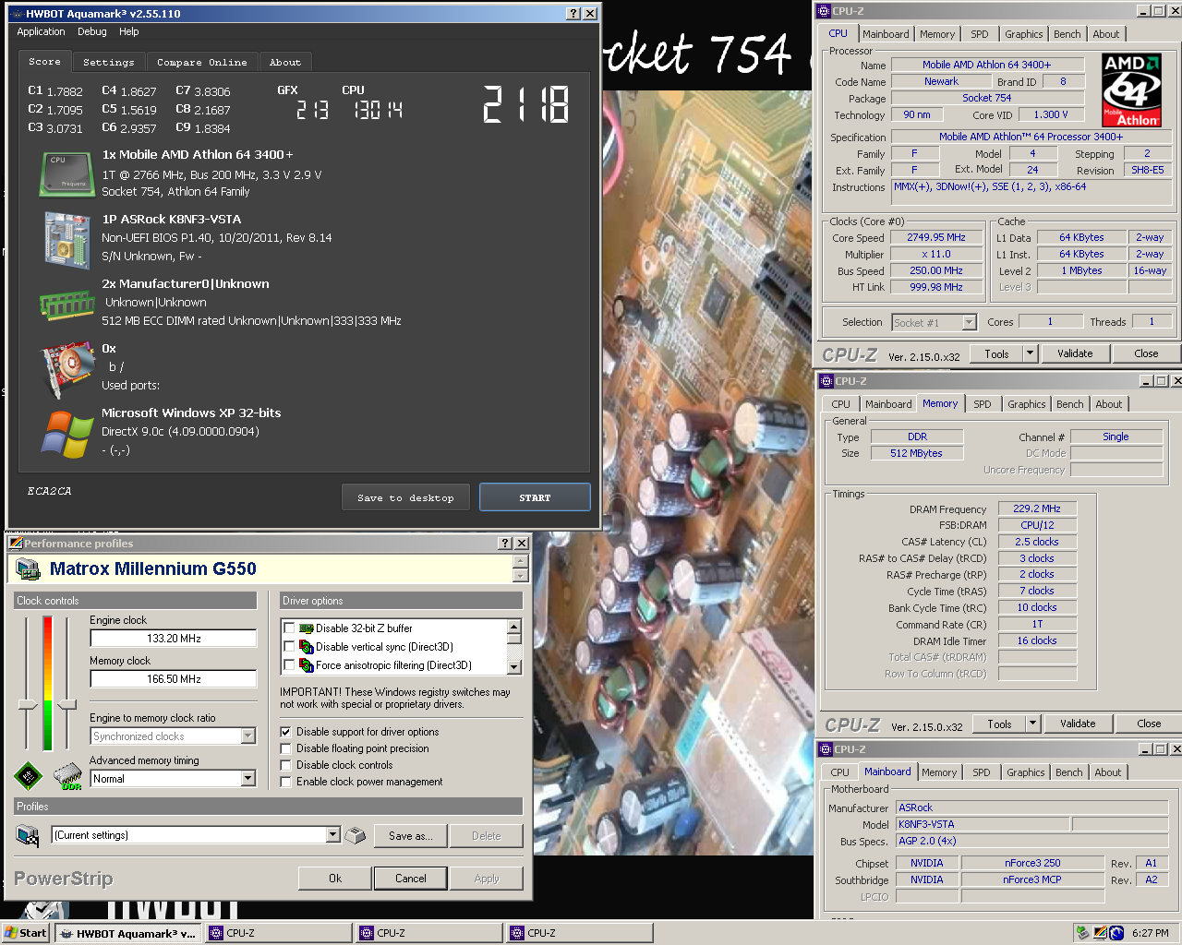Open Bench tab in CPU-Z processor window

[1067, 34]
